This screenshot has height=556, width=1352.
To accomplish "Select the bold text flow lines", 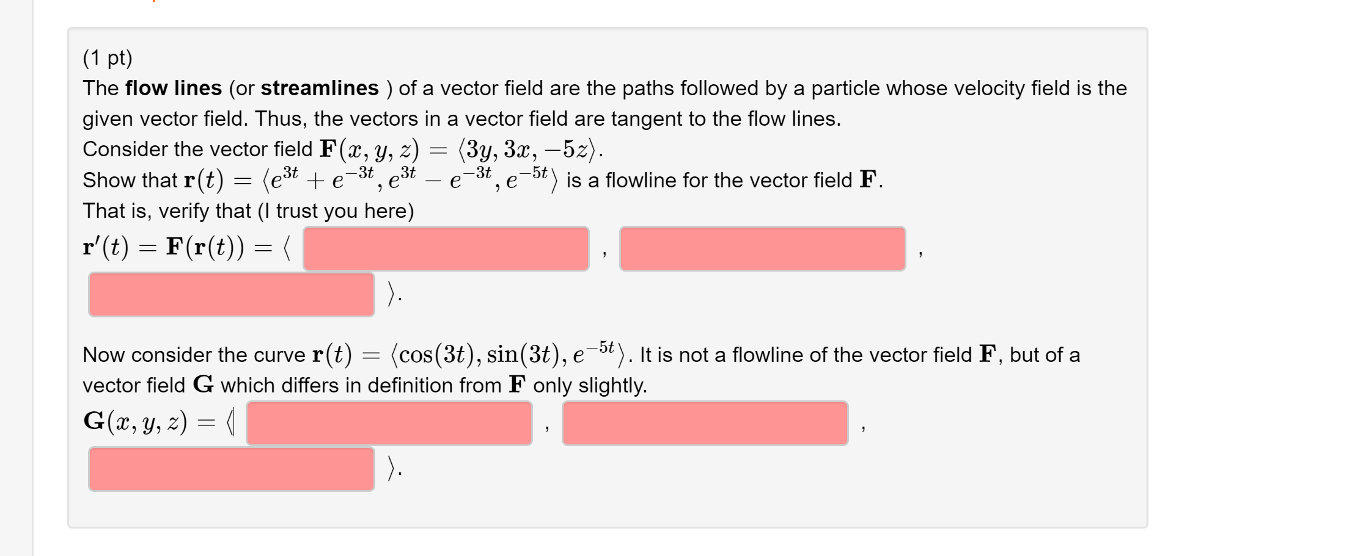I will point(172,88).
